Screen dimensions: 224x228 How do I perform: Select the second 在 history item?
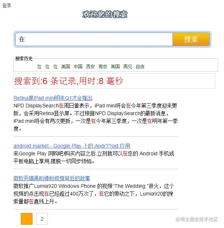click(47, 66)
